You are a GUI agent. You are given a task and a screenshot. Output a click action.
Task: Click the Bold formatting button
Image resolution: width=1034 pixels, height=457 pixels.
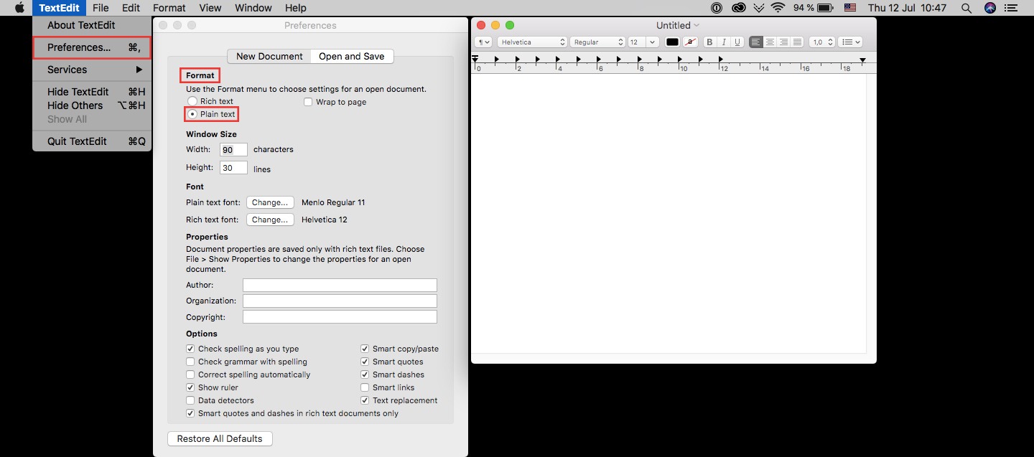tap(709, 42)
